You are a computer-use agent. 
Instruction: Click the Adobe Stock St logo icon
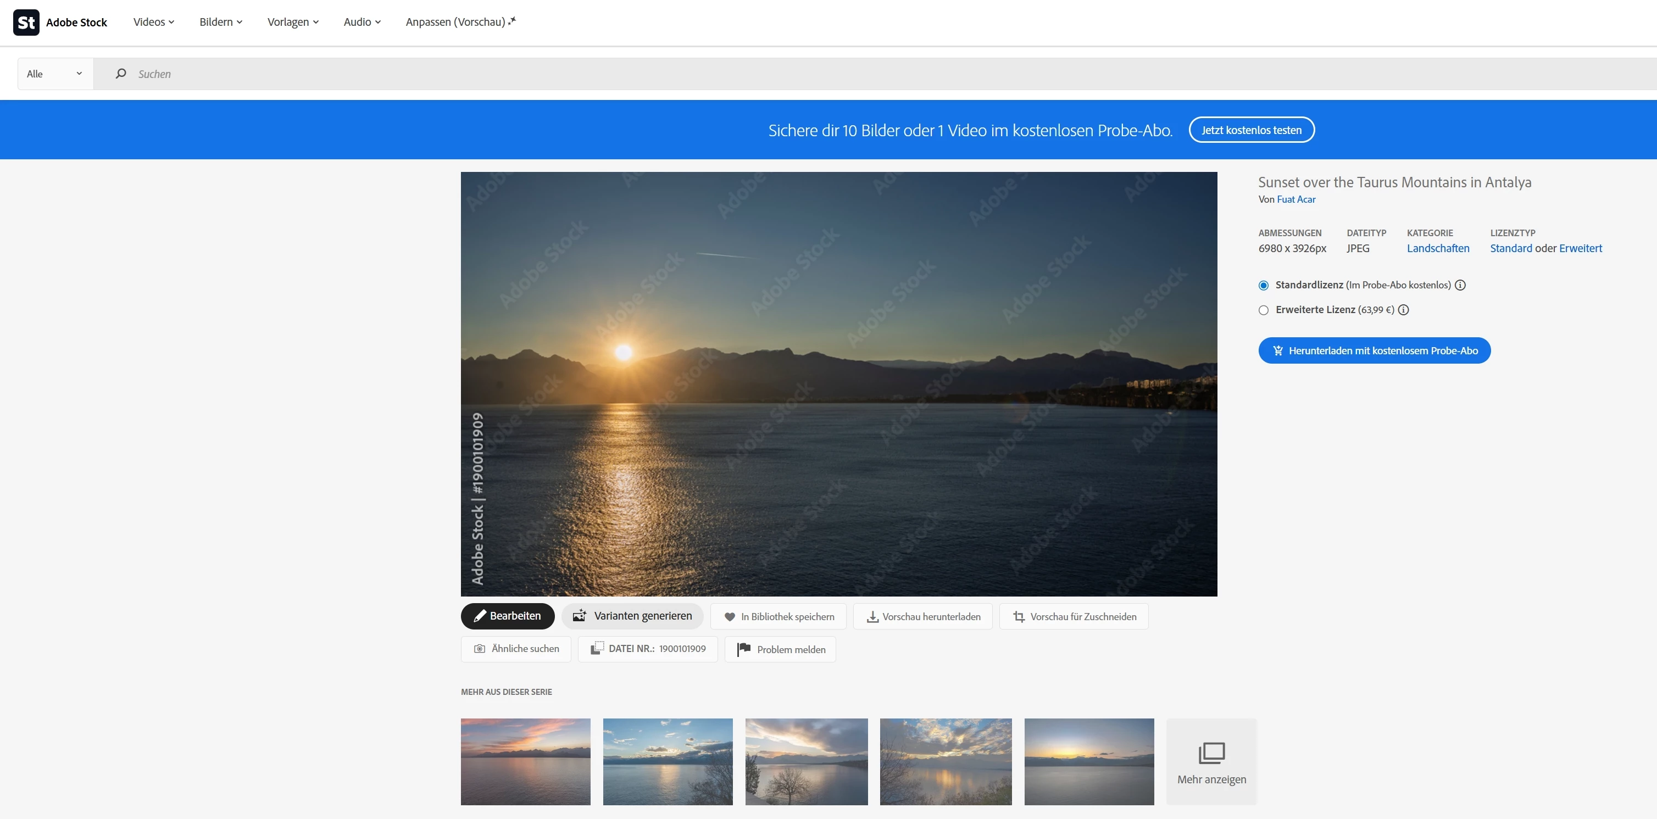pos(26,23)
